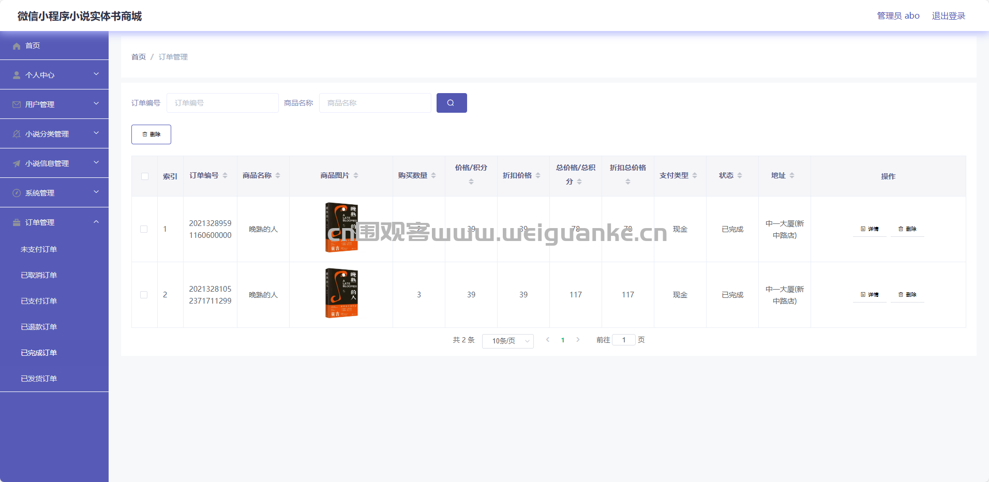Image resolution: width=989 pixels, height=482 pixels.
Task: Check the checkbox for order row 1
Action: tap(144, 229)
